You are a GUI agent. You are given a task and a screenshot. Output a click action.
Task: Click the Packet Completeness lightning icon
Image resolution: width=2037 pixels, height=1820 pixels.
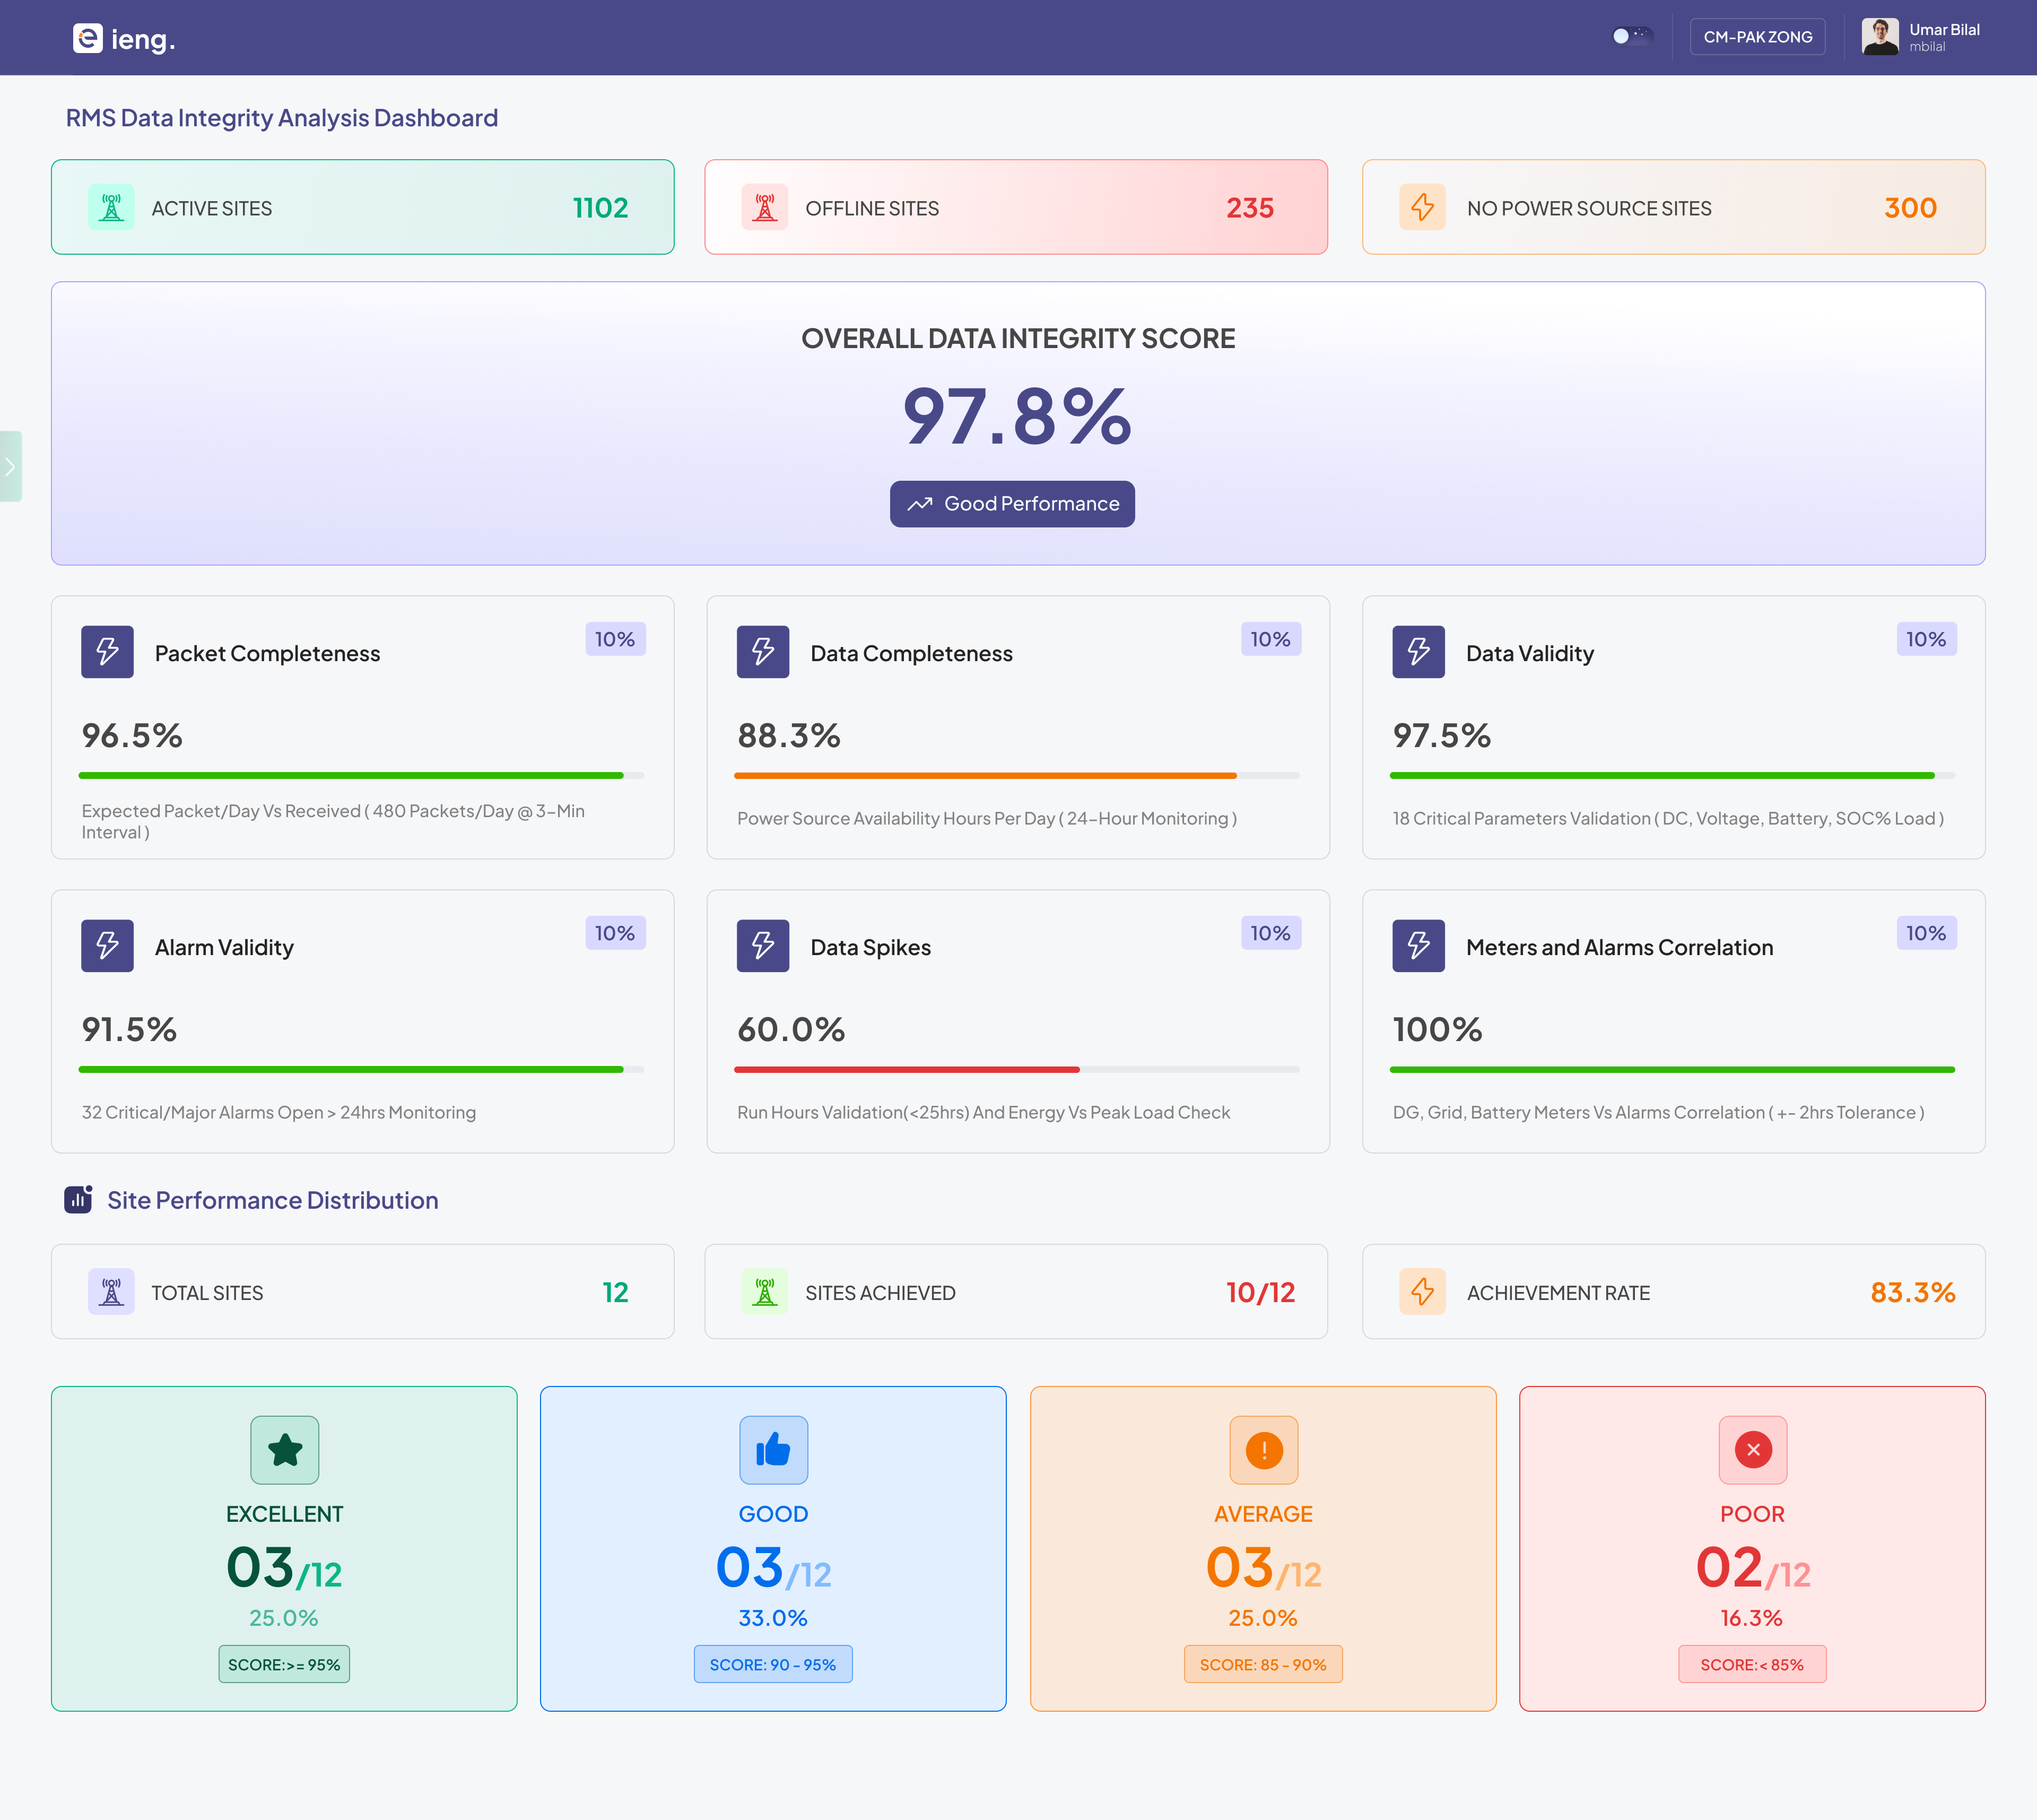[108, 652]
